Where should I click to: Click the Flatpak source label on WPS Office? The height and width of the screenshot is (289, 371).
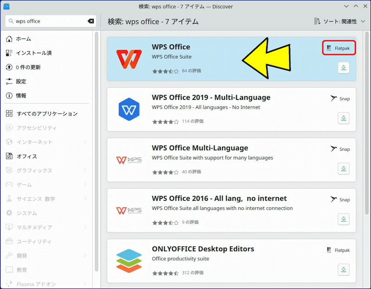(x=339, y=48)
